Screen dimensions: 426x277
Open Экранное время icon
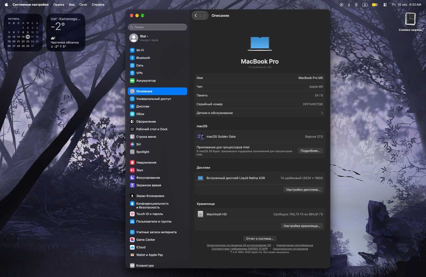click(132, 185)
